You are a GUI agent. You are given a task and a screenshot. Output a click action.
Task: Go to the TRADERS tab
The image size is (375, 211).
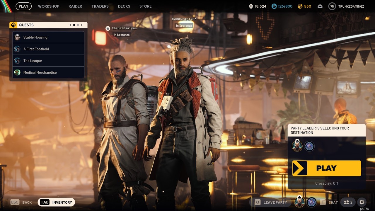[x=100, y=6]
